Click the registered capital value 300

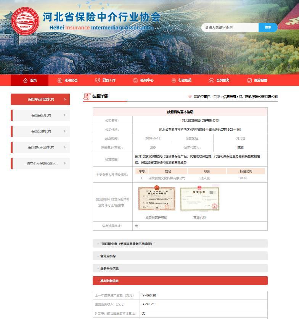tap(153, 147)
